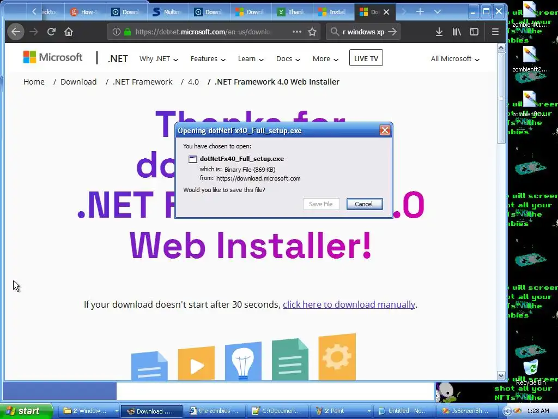Image resolution: width=558 pixels, height=419 pixels.
Task: Open C:\Documen taskbar window
Action: [277, 411]
